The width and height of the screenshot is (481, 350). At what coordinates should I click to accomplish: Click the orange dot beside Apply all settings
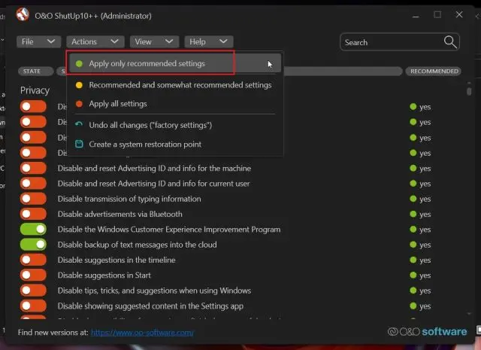79,104
